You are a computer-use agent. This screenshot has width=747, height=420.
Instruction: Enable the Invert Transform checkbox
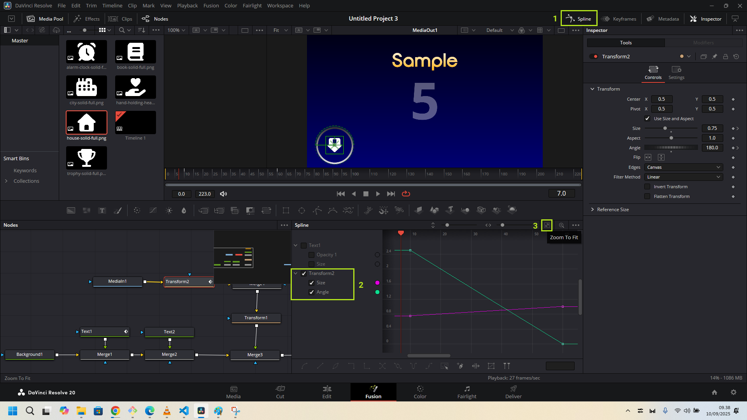(647, 187)
